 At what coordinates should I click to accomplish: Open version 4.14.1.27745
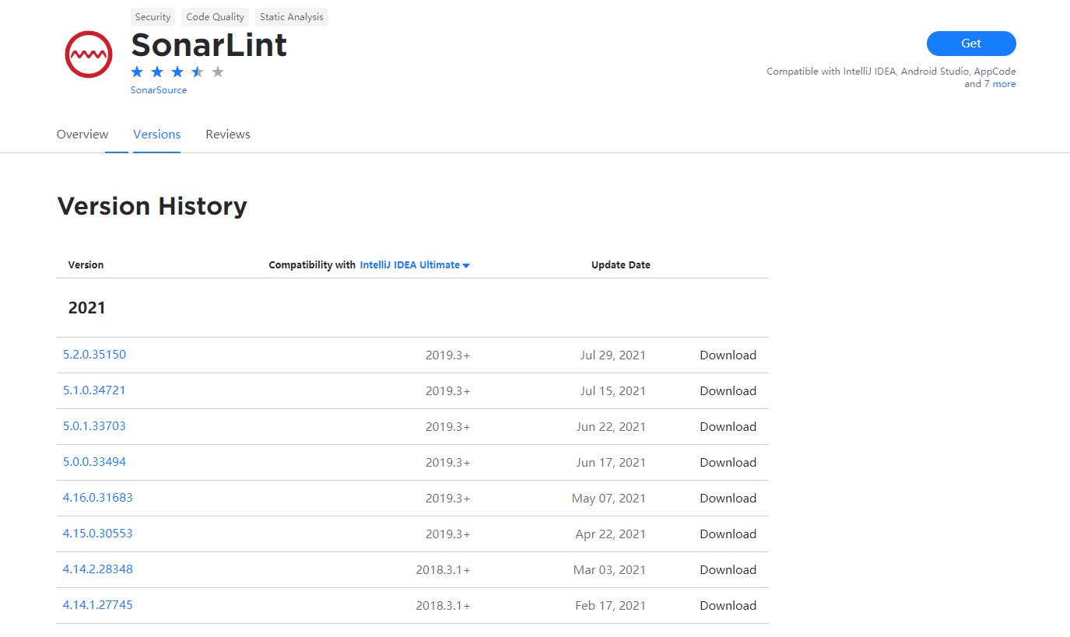click(98, 605)
